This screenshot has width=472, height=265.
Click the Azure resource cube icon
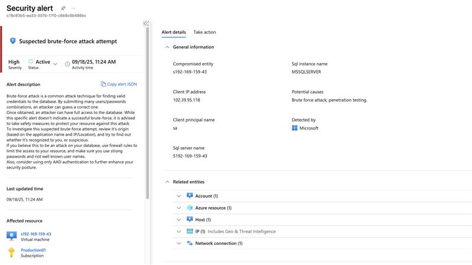click(x=189, y=208)
